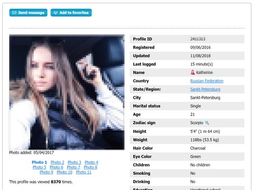
Task: Click the Registered date 09/06/2016
Action: coord(201,47)
